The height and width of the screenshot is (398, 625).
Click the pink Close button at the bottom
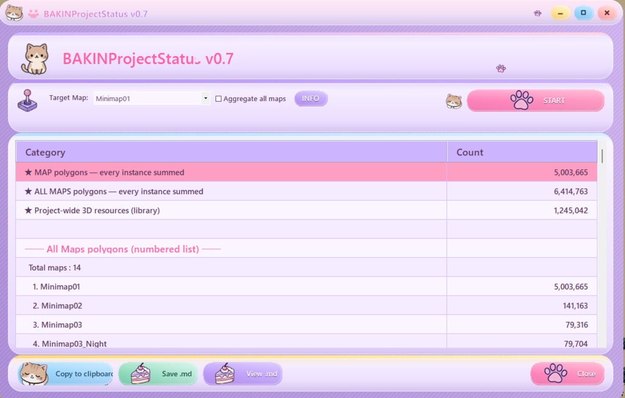coord(567,374)
